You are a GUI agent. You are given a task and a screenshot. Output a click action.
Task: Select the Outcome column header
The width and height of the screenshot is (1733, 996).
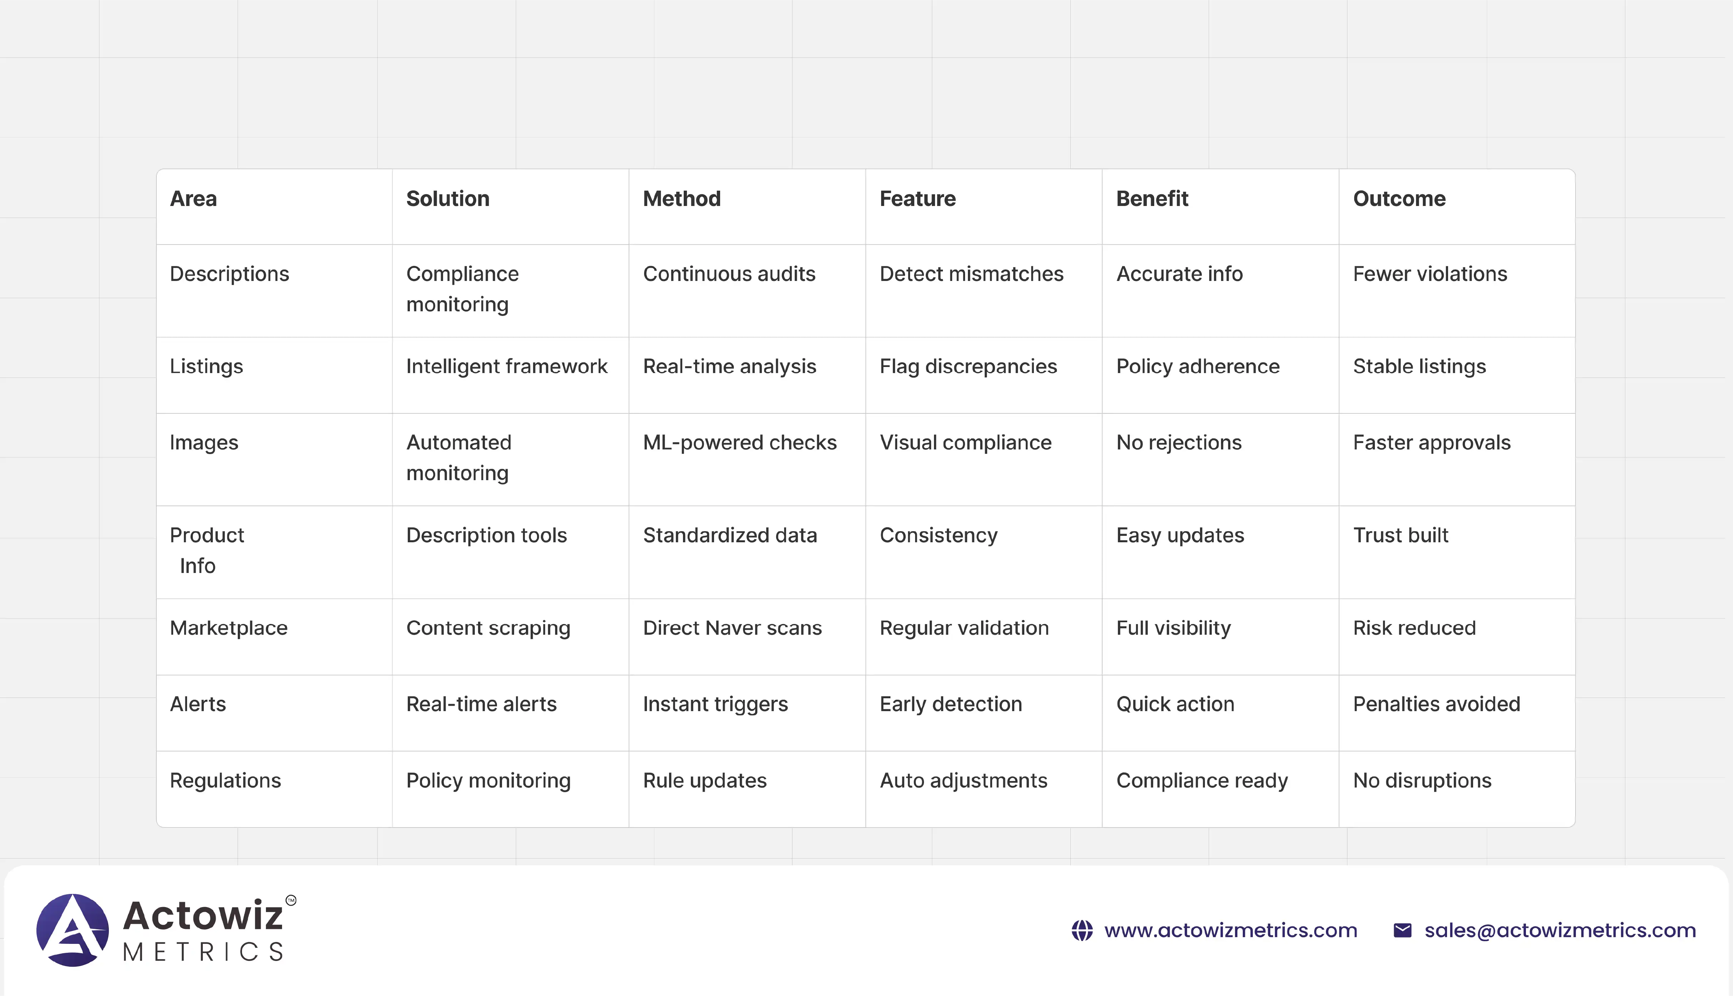(1399, 199)
